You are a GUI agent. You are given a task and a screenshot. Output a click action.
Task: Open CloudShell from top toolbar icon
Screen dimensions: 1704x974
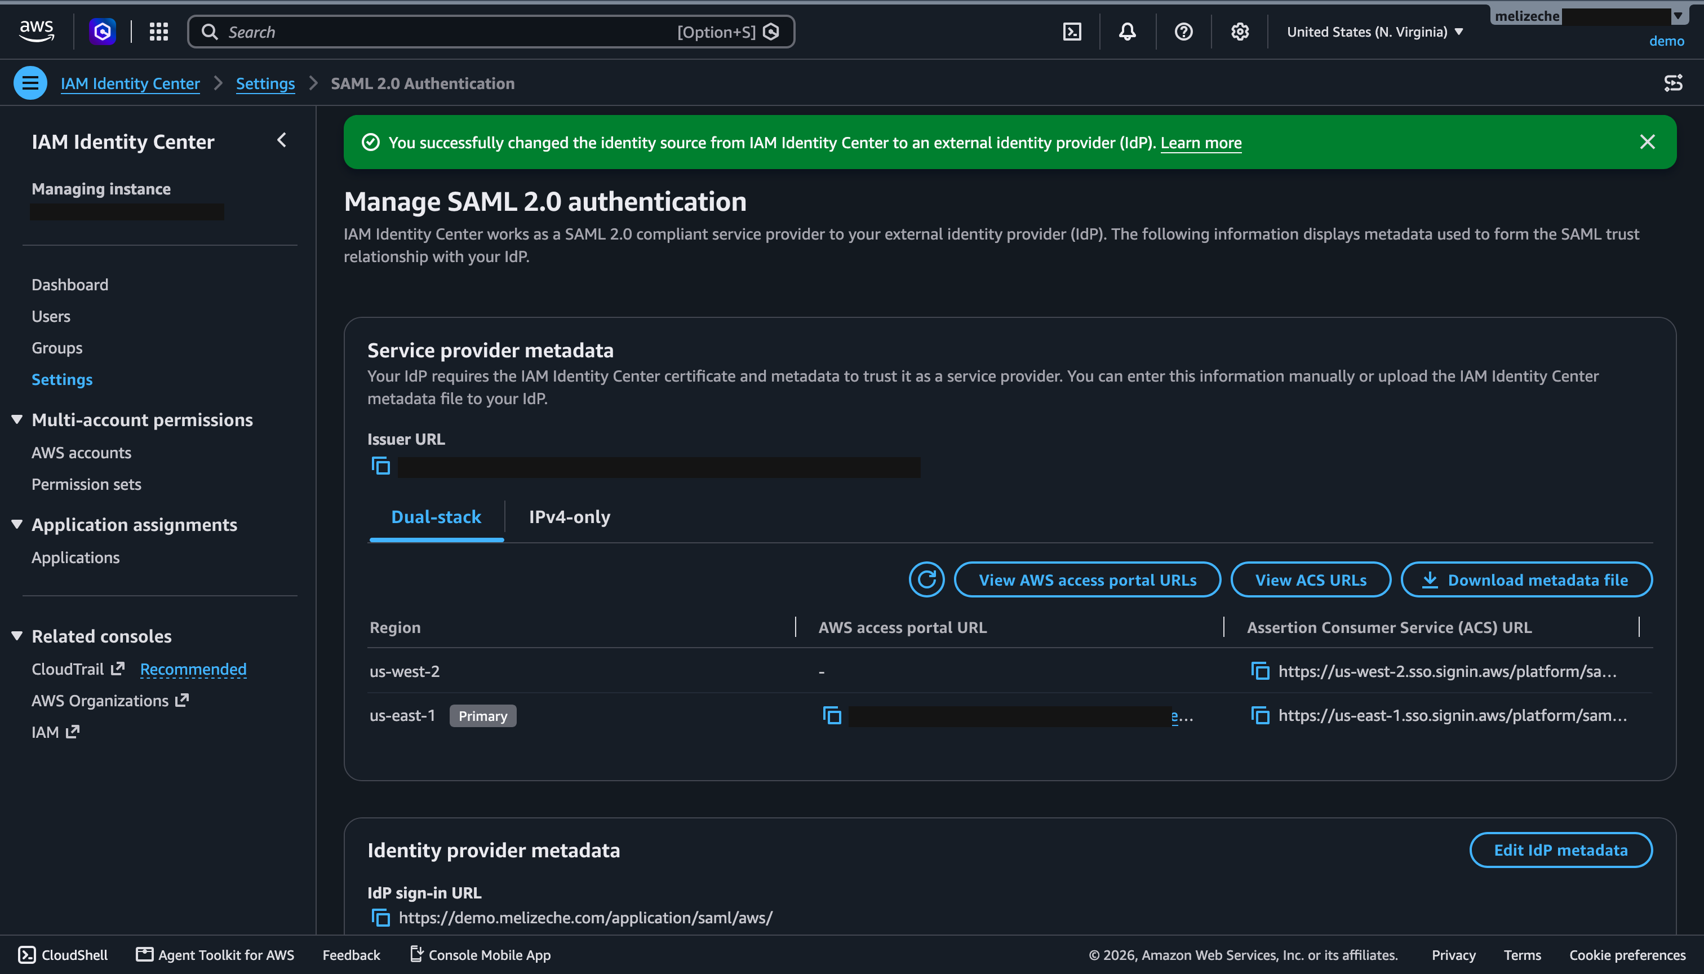(1072, 32)
